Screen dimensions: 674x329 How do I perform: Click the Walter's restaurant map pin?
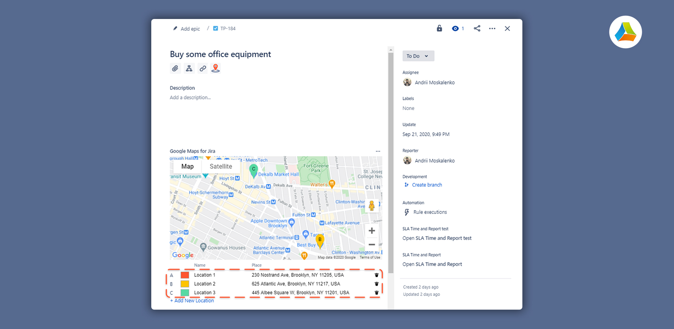(x=332, y=184)
